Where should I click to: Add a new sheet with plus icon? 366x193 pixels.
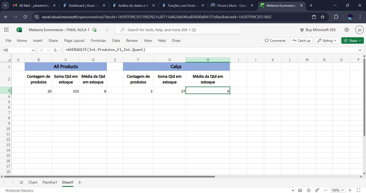80,182
